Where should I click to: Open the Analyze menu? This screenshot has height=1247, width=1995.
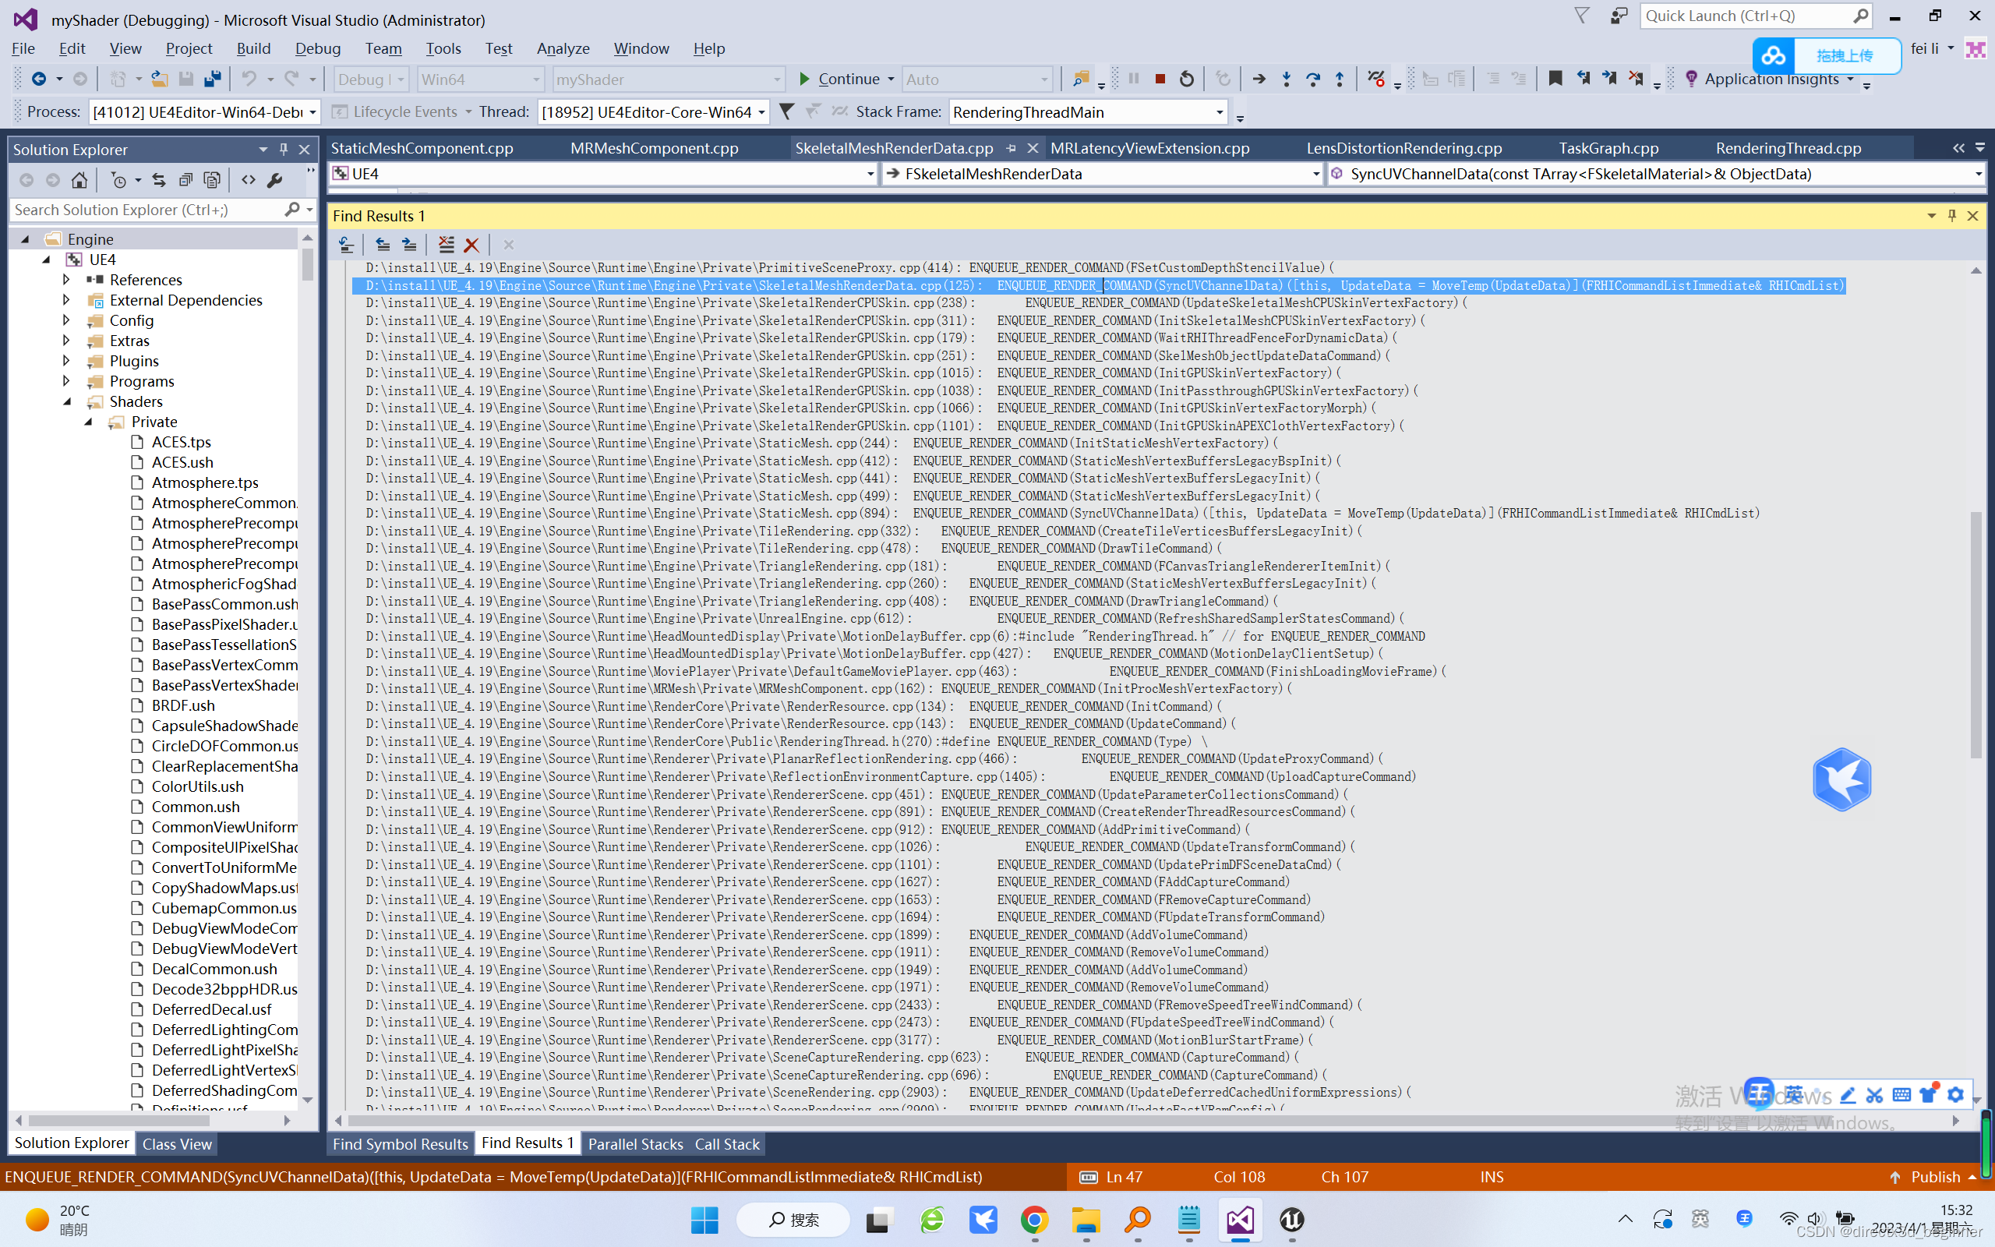coord(563,48)
